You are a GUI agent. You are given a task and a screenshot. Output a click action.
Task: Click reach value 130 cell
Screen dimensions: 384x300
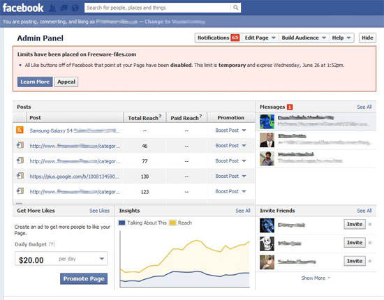(x=145, y=177)
